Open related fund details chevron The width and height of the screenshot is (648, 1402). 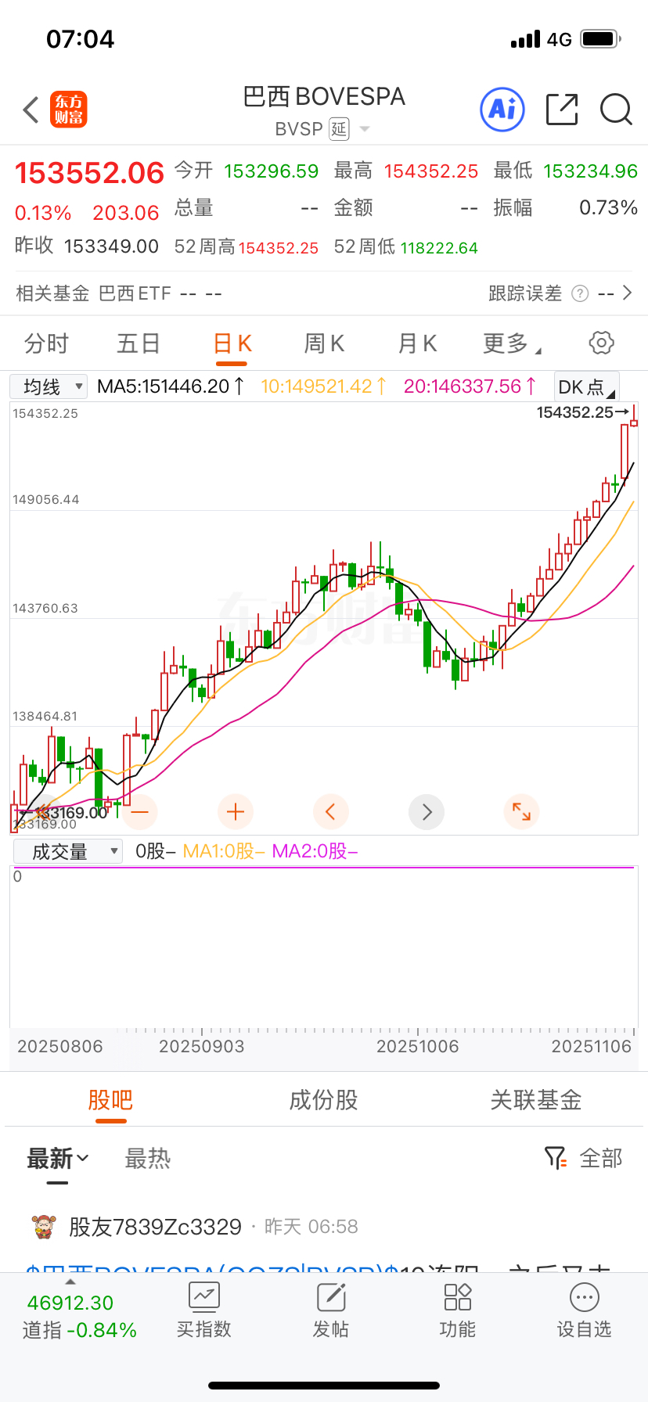(627, 293)
